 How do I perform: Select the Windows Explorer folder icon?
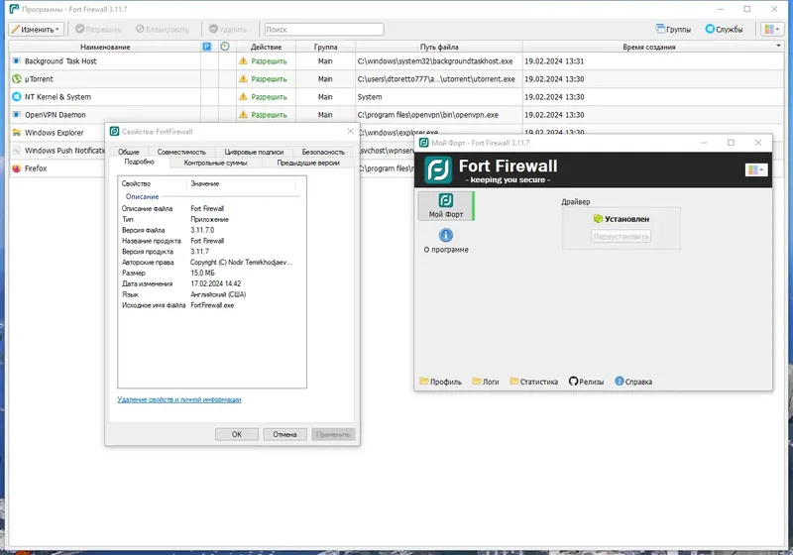point(17,133)
